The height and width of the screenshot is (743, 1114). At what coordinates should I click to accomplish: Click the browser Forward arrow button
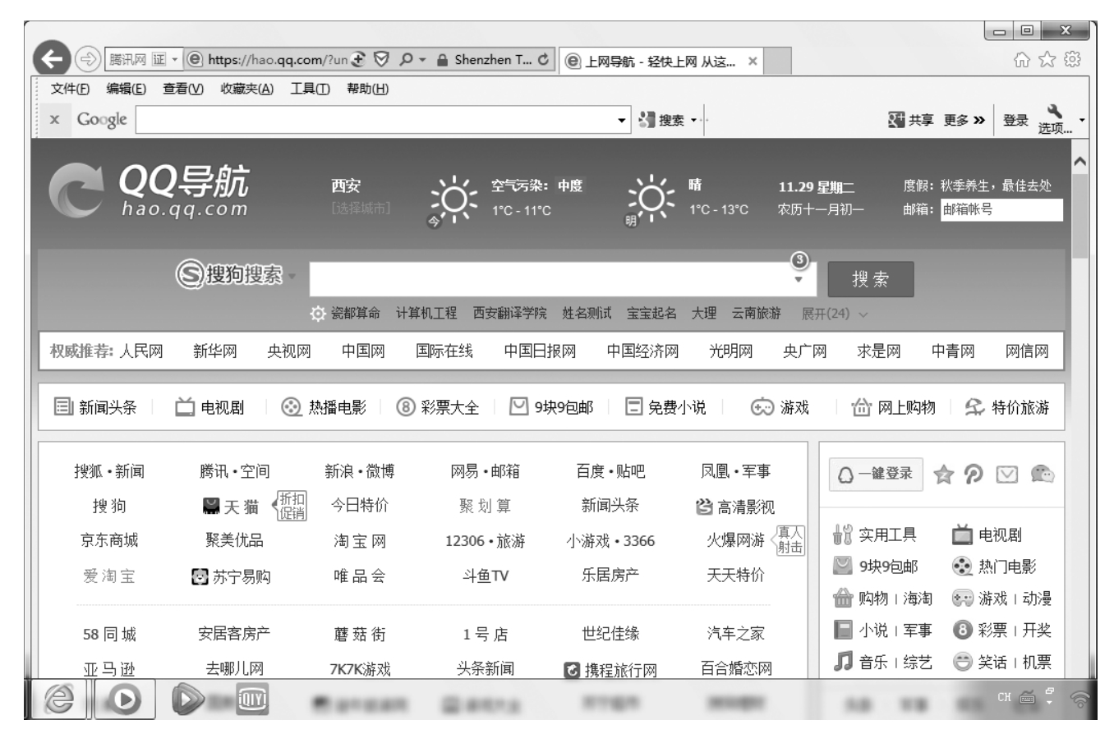(x=87, y=59)
